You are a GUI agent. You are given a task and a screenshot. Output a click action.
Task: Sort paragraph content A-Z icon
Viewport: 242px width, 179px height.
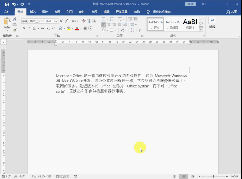[132, 30]
